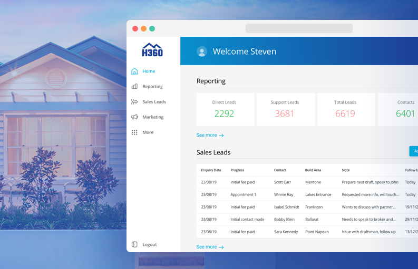Click the Enquiry Date column header
418x269 pixels.
211,170
